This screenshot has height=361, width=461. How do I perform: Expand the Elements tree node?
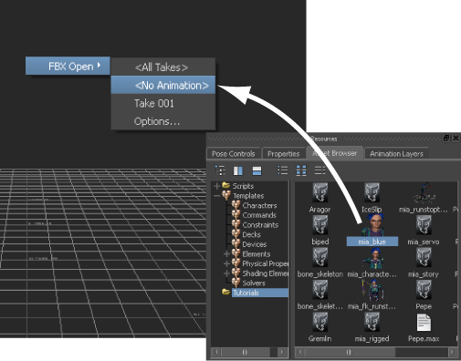(x=226, y=253)
